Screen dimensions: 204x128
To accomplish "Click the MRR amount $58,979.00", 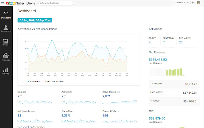I will 157,118.
